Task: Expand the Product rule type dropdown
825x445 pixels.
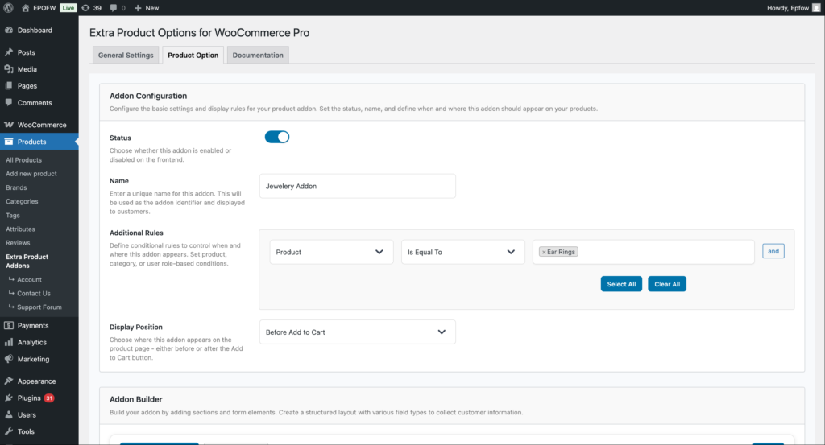Action: tap(331, 252)
